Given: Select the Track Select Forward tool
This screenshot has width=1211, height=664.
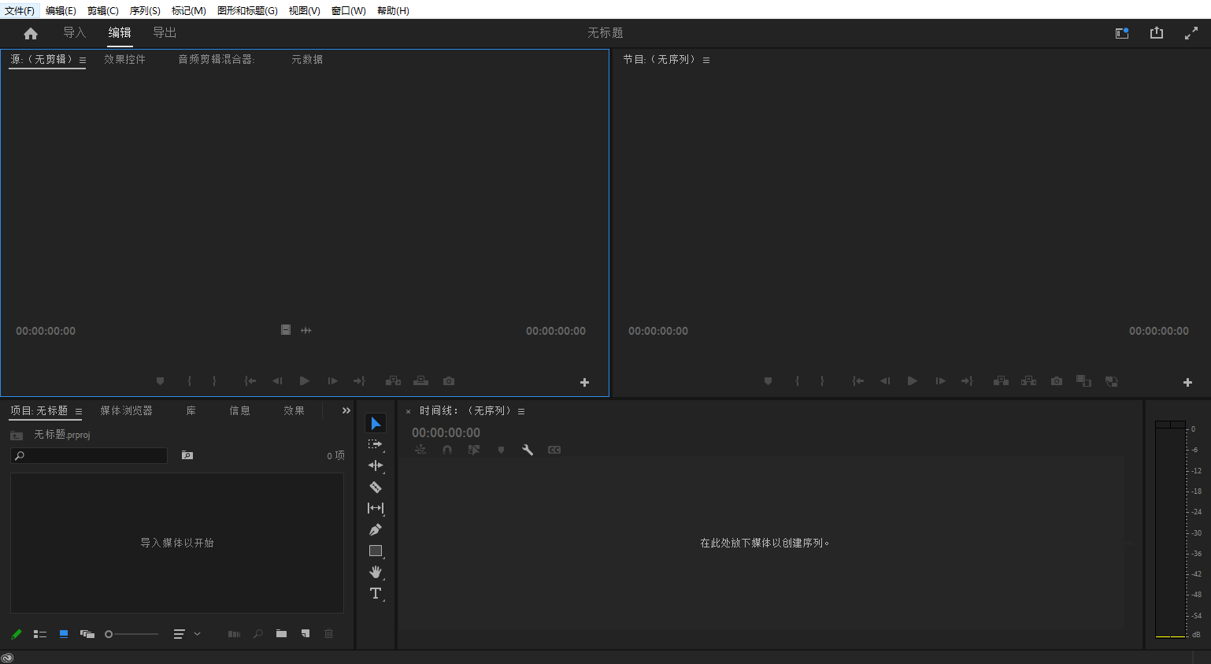Looking at the screenshot, I should click(376, 444).
